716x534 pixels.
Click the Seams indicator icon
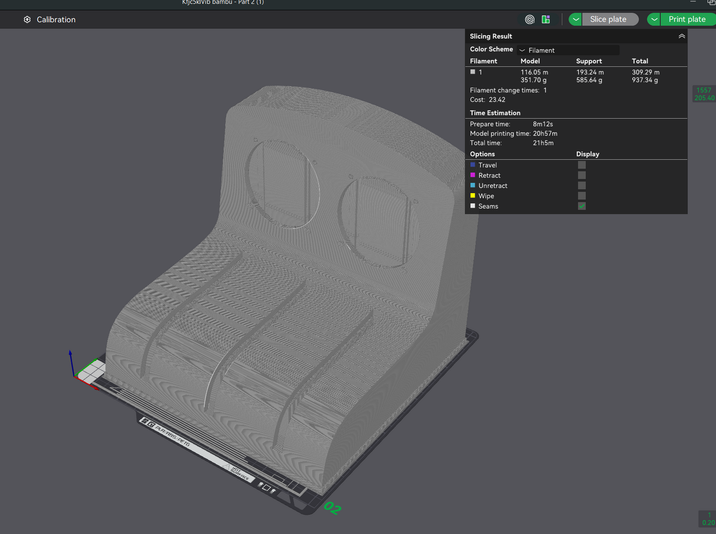(472, 206)
